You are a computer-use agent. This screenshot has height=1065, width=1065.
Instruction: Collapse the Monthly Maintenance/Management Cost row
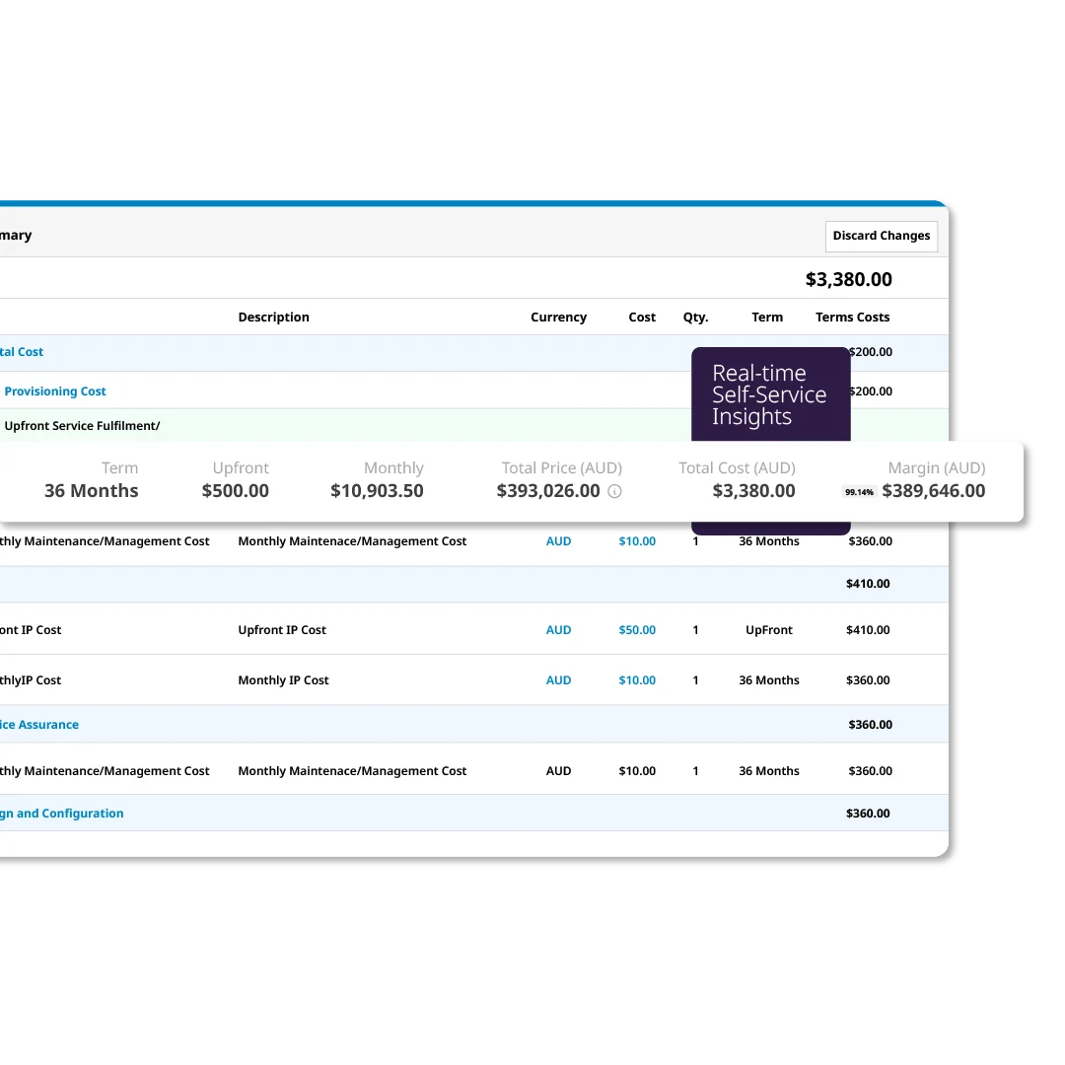pos(106,540)
